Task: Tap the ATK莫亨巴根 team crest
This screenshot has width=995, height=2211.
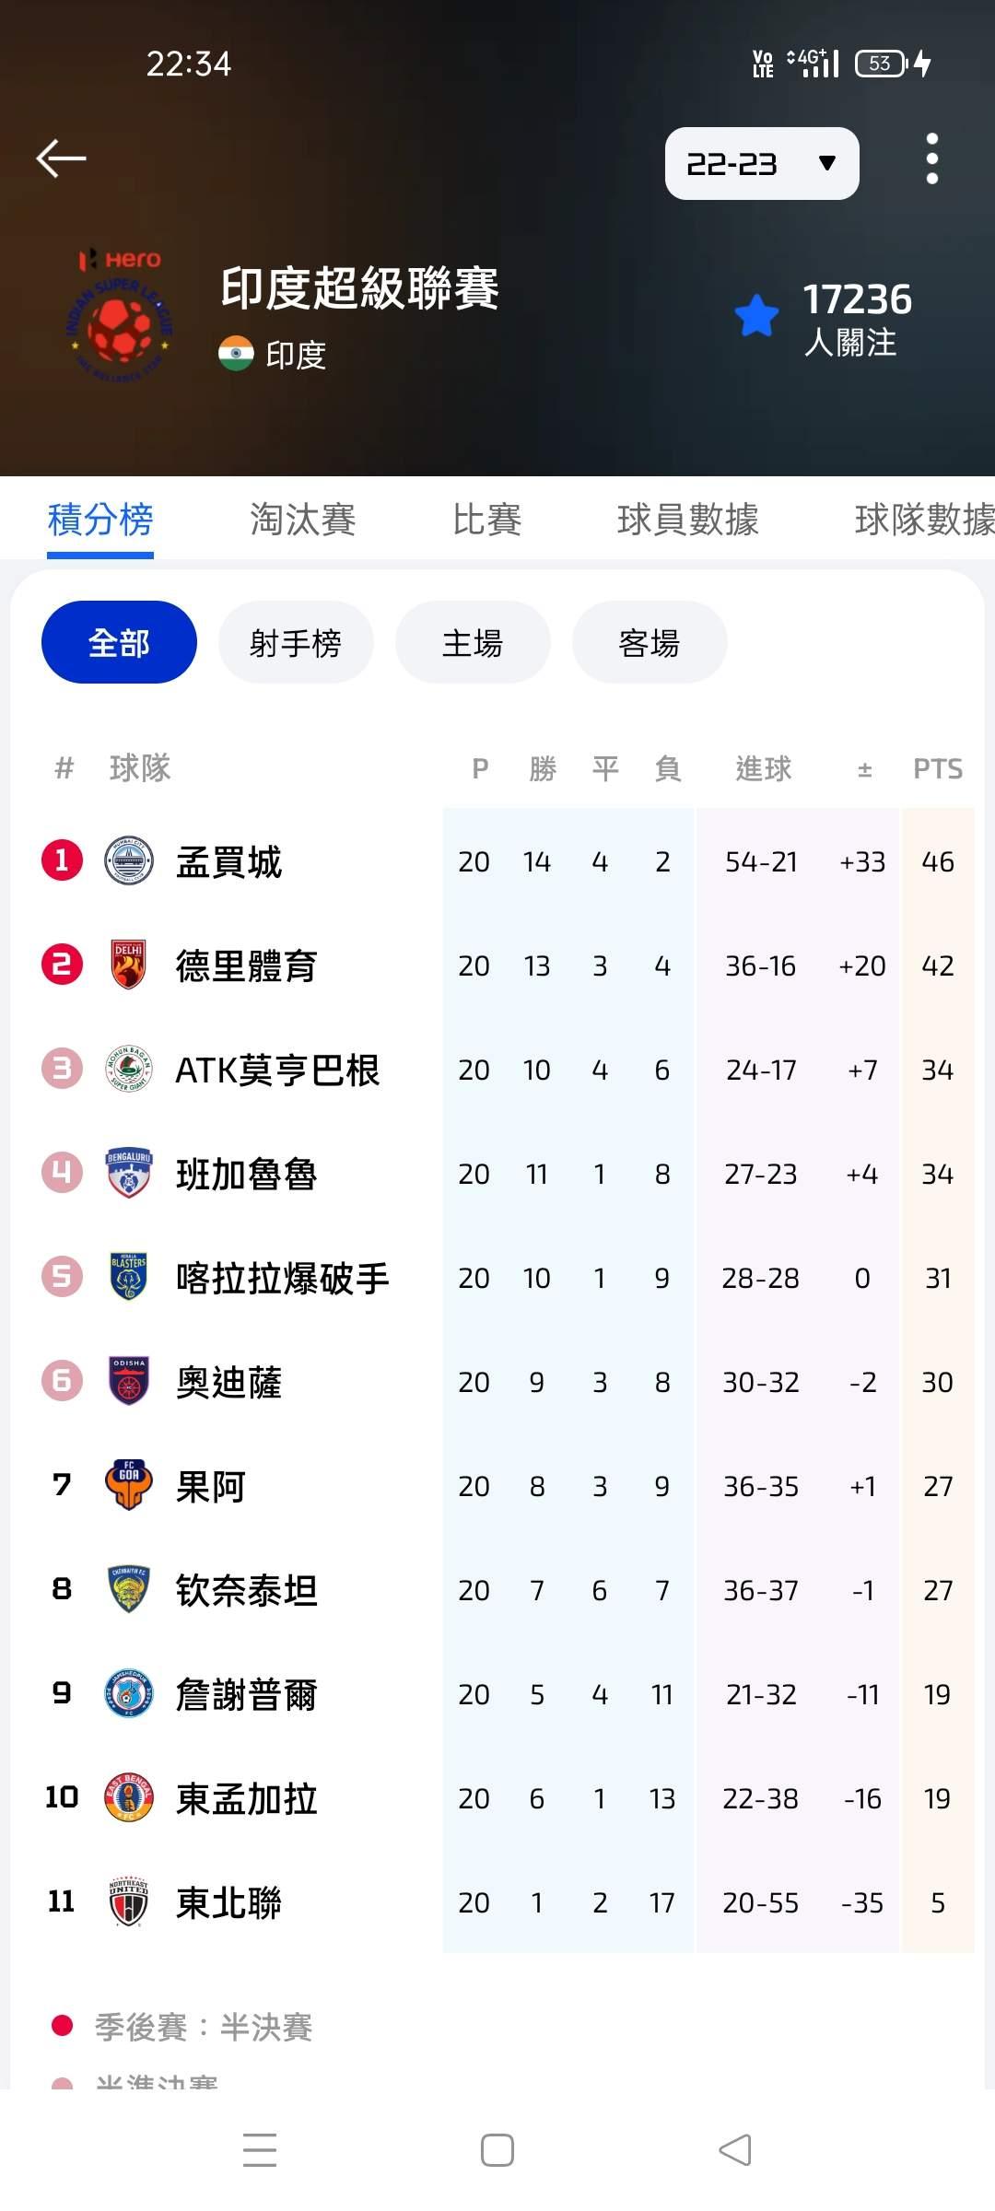Action: [x=129, y=1070]
